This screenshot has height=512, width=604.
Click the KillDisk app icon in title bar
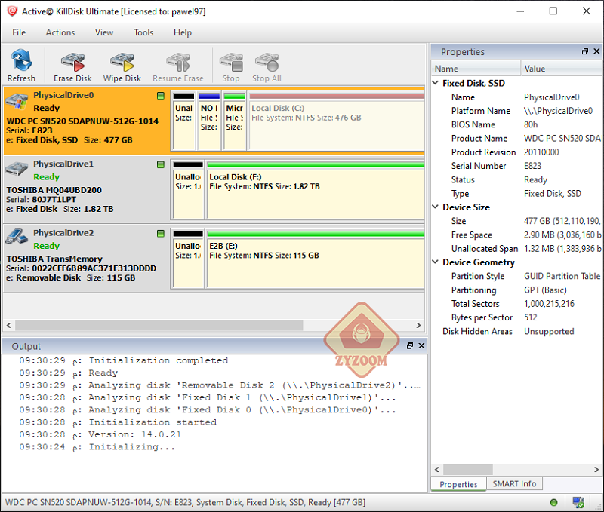[12, 11]
